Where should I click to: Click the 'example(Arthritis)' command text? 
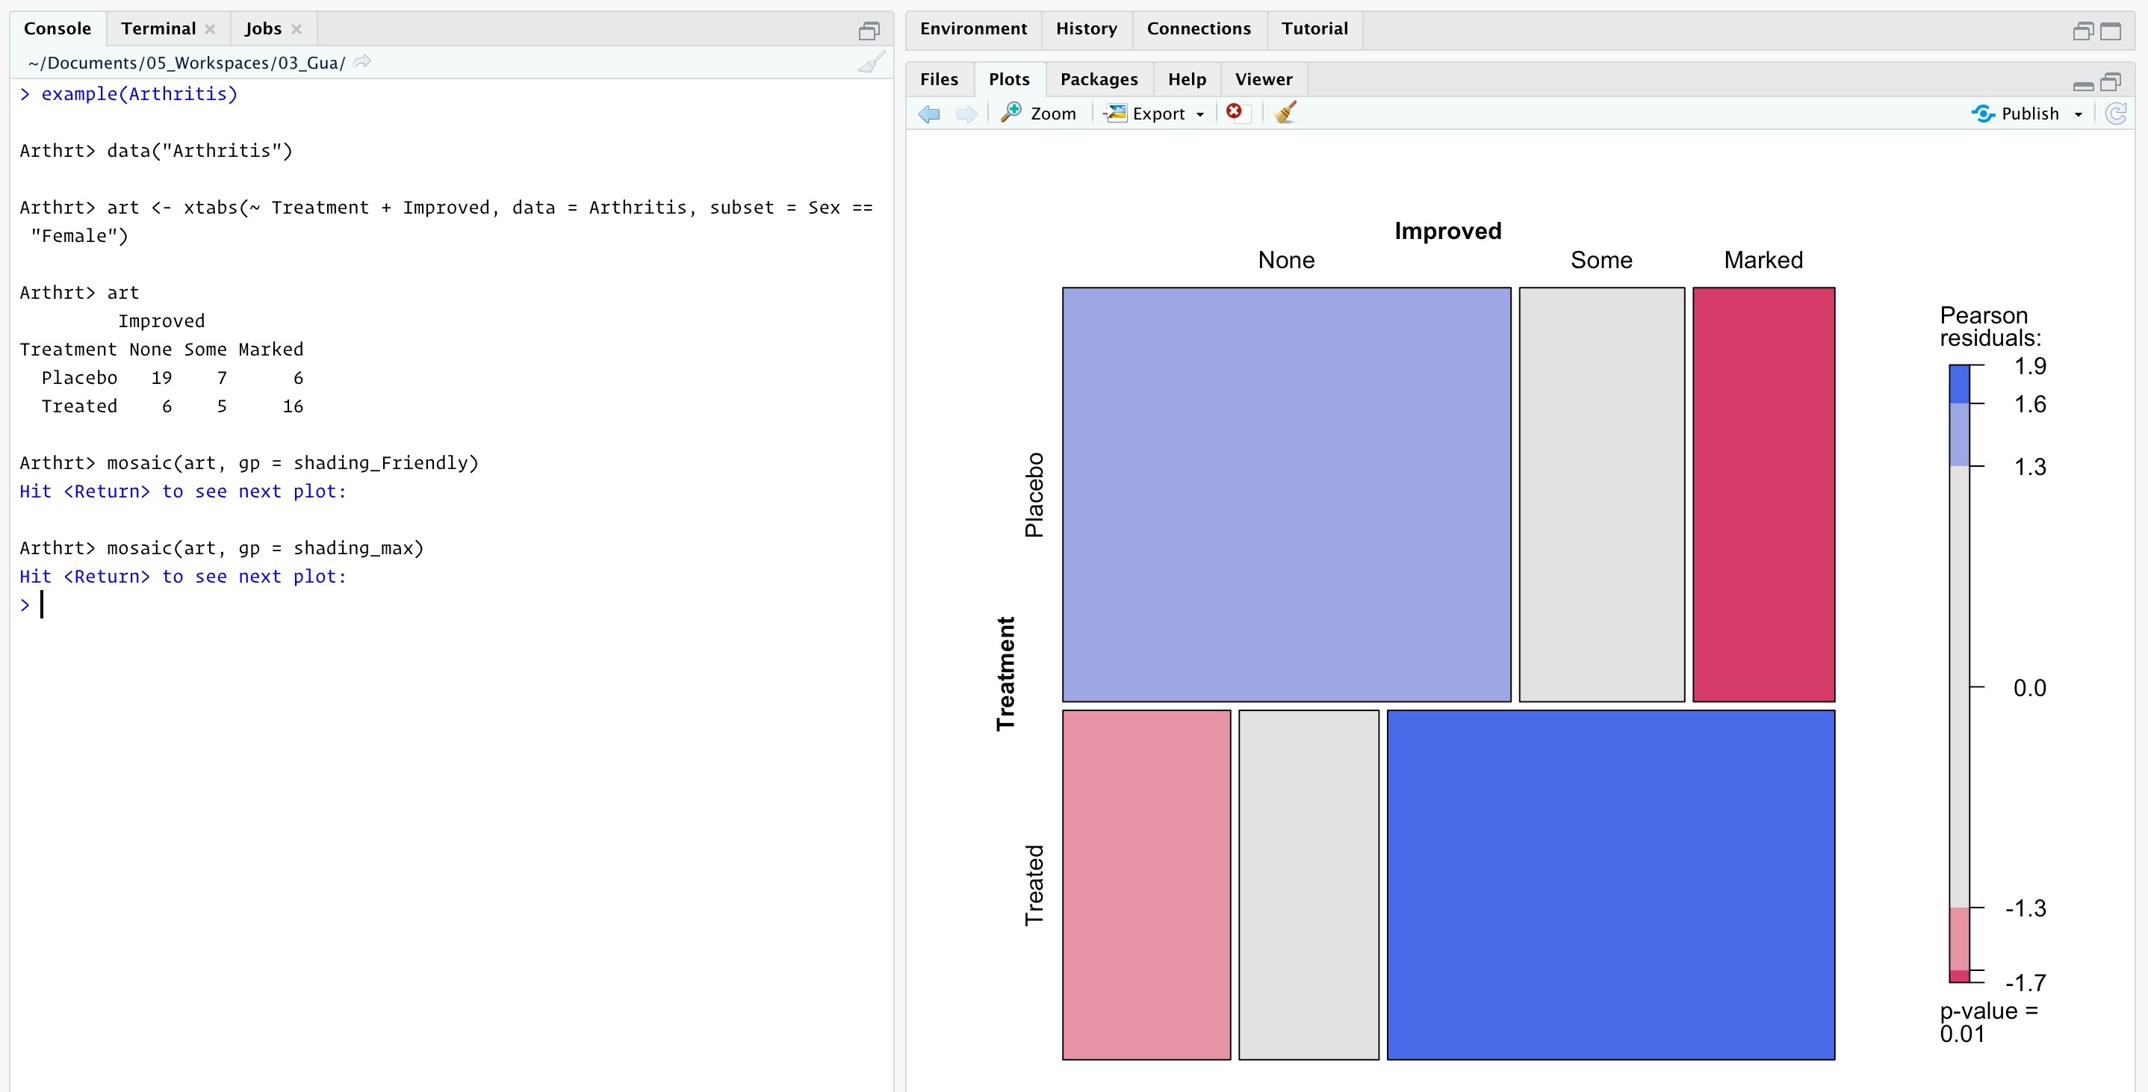(139, 94)
